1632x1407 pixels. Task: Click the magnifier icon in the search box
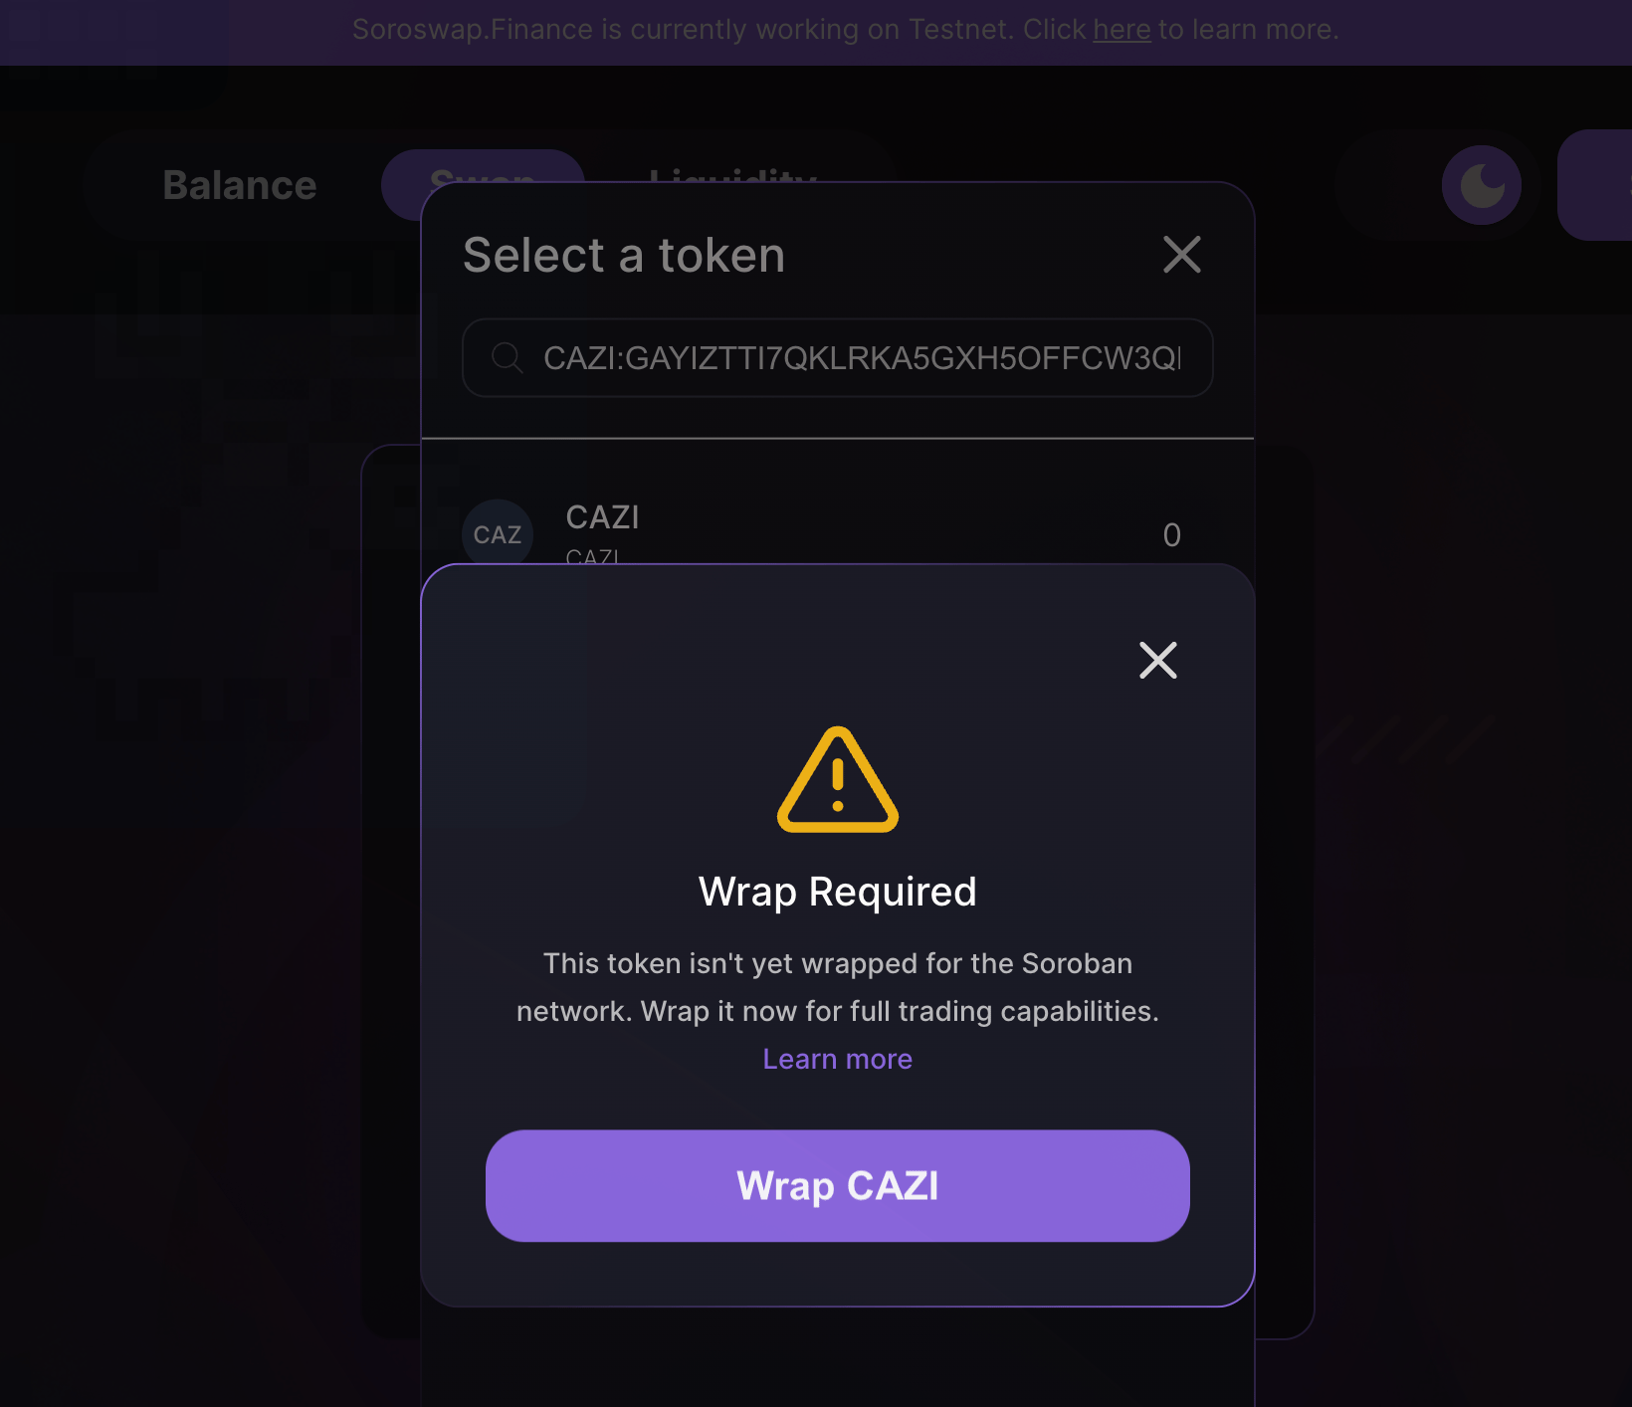(x=508, y=357)
